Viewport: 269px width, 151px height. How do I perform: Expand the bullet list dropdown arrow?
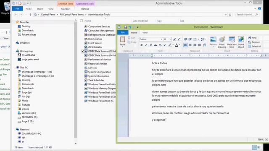tap(198, 39)
